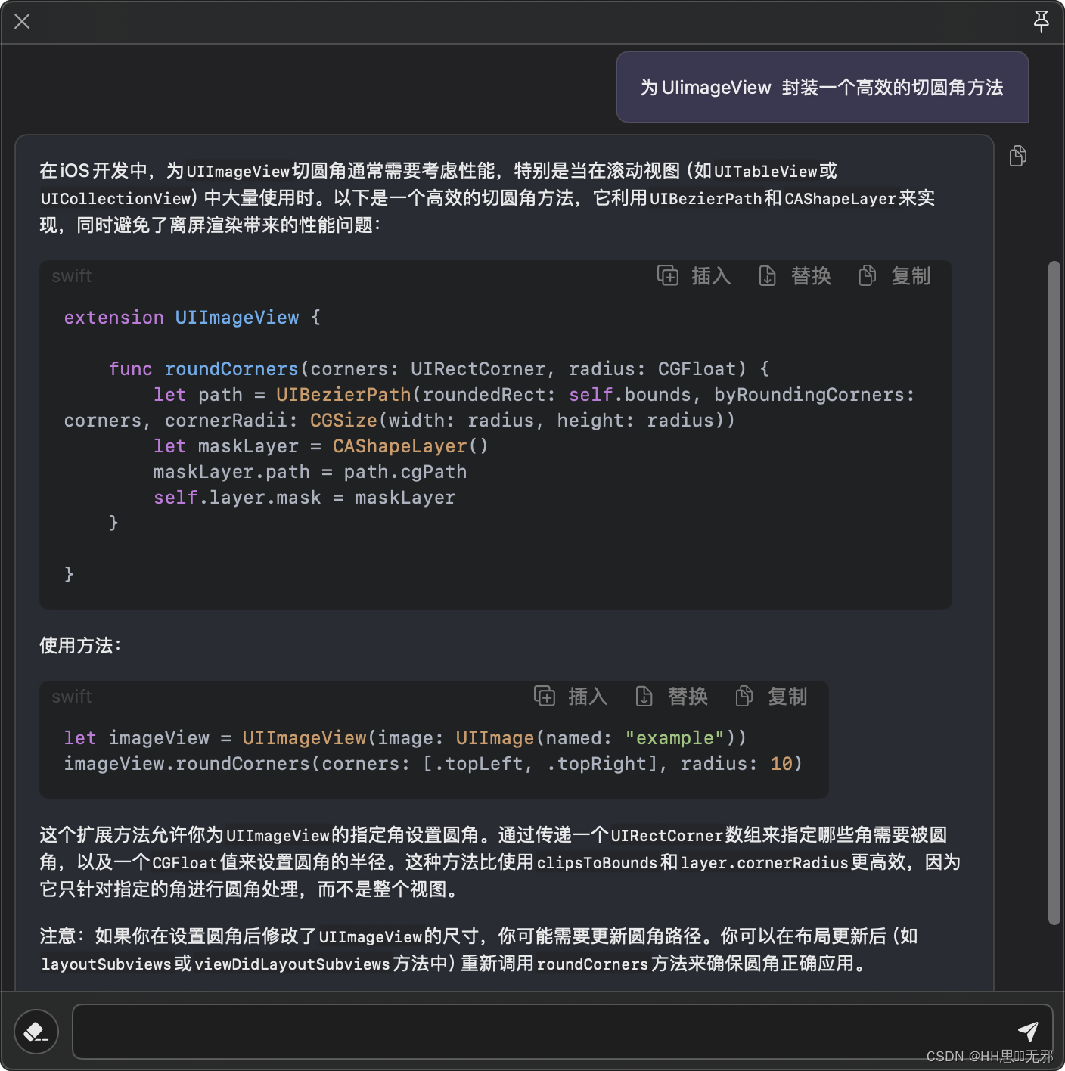This screenshot has width=1065, height=1071.
Task: Click the 注意 paragraph about layoutSubviews
Action: pos(479,950)
